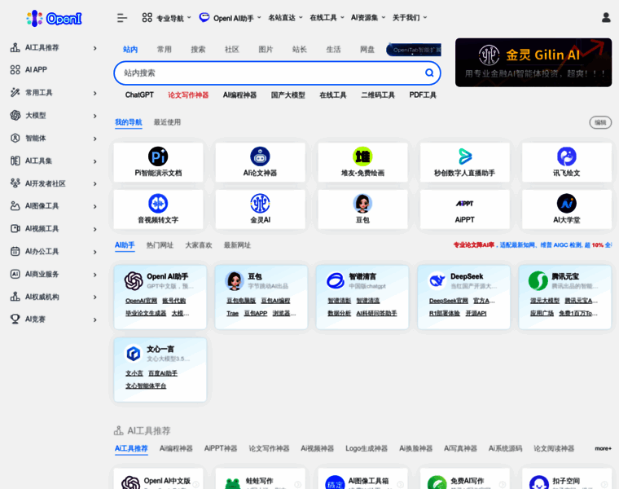The image size is (619, 489).
Task: Open AI资源集 dropdown menu
Action: [x=368, y=17]
